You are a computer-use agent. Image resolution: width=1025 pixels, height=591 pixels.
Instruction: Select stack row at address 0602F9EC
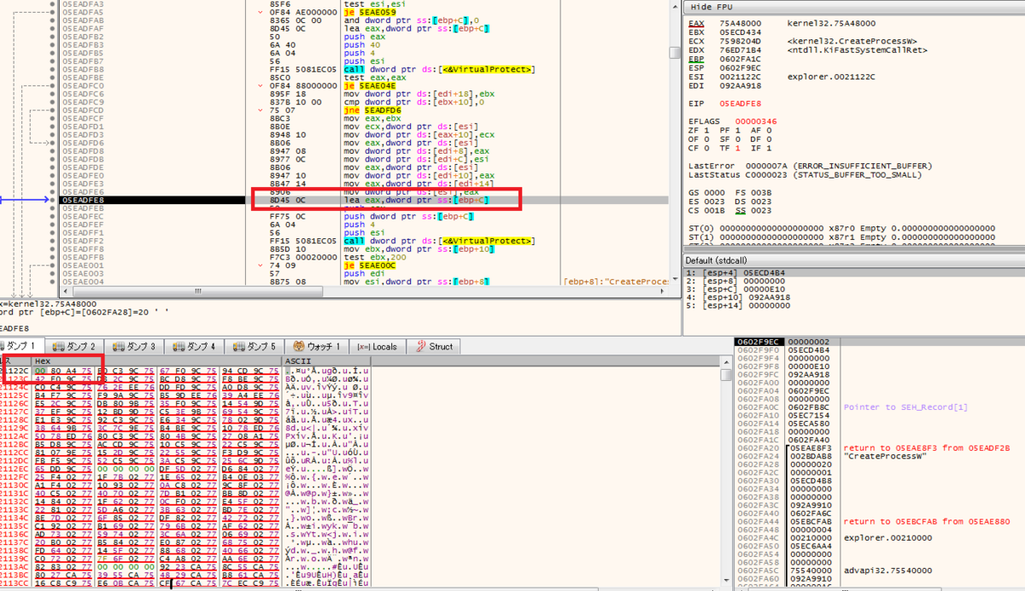point(878,342)
